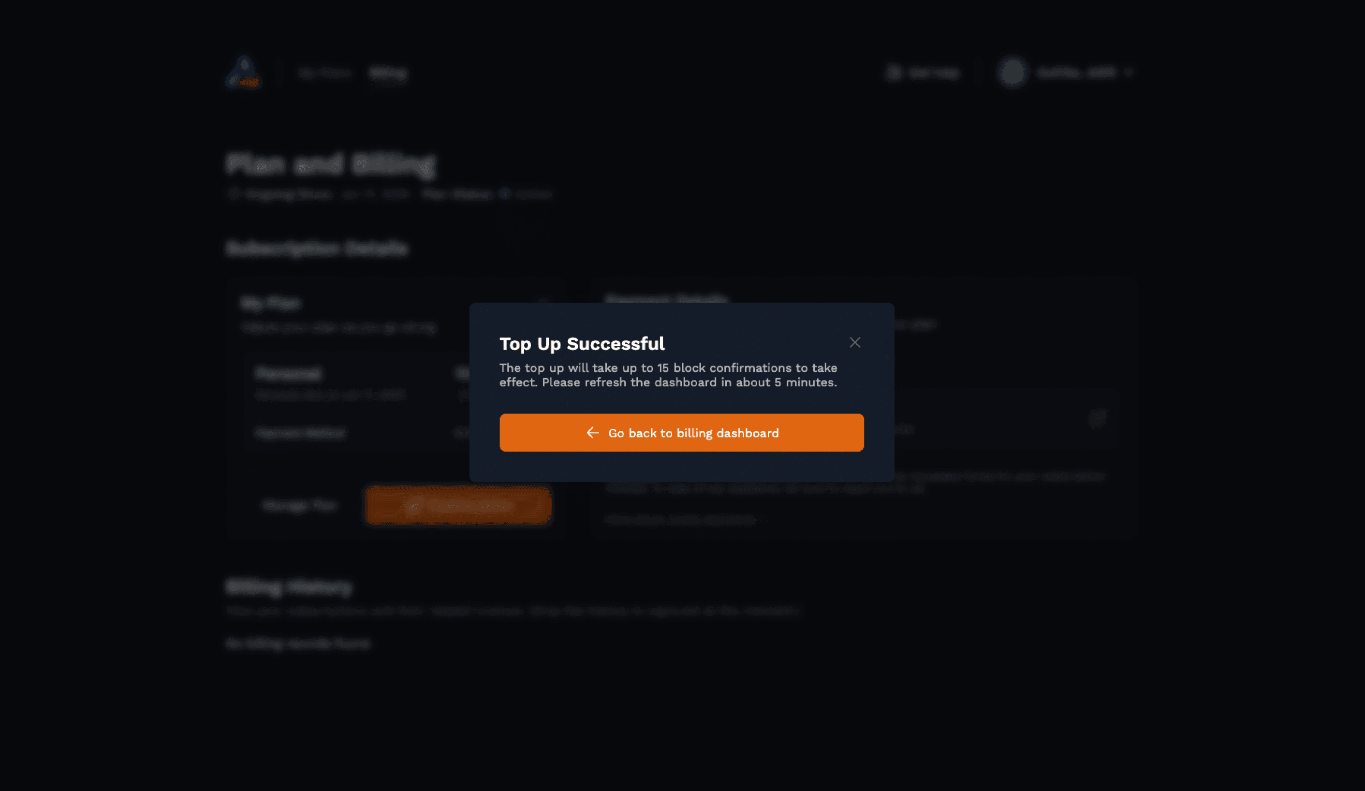Click the blurred Manage Plan button
This screenshot has height=791, width=1365.
click(299, 505)
